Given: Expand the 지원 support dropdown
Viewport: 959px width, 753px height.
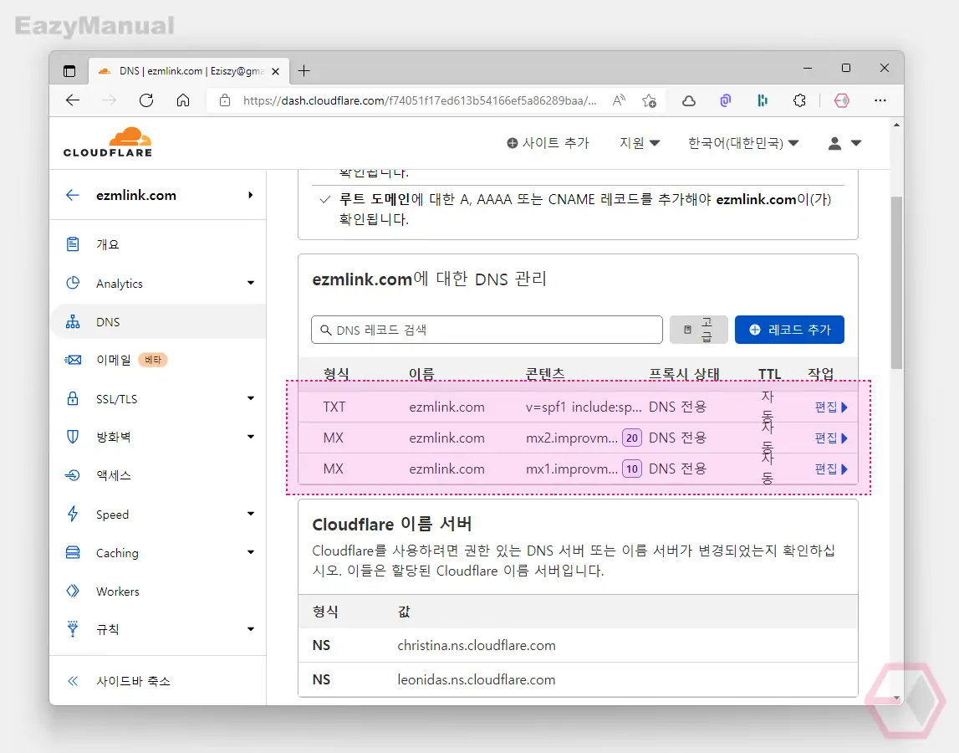Looking at the screenshot, I should 639,143.
